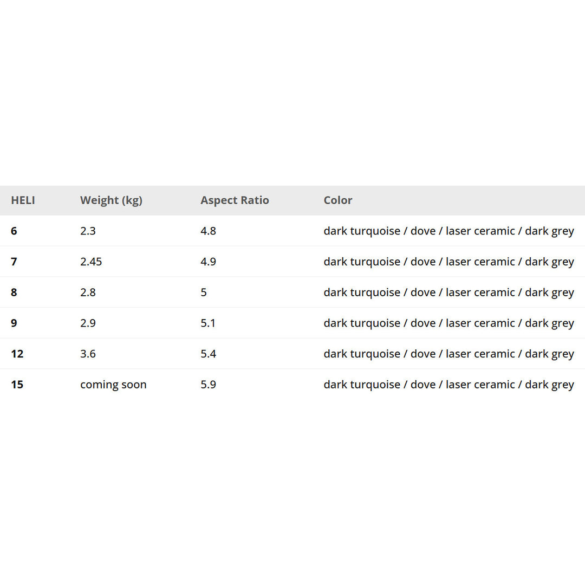585x585 pixels.
Task: Click the size 15 row label
Action: (x=17, y=385)
